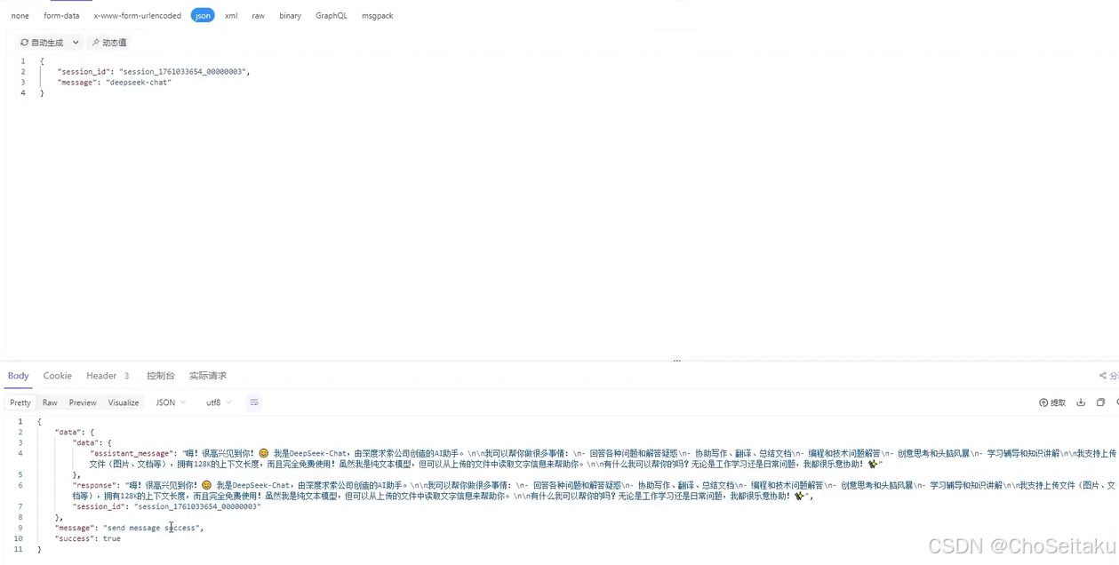
Task: Toggle the word wrap icon
Action: click(x=254, y=402)
